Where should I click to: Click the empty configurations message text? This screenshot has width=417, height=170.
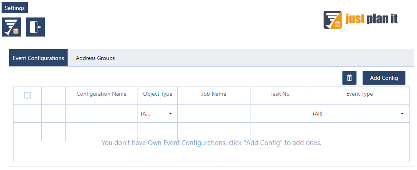(x=211, y=143)
